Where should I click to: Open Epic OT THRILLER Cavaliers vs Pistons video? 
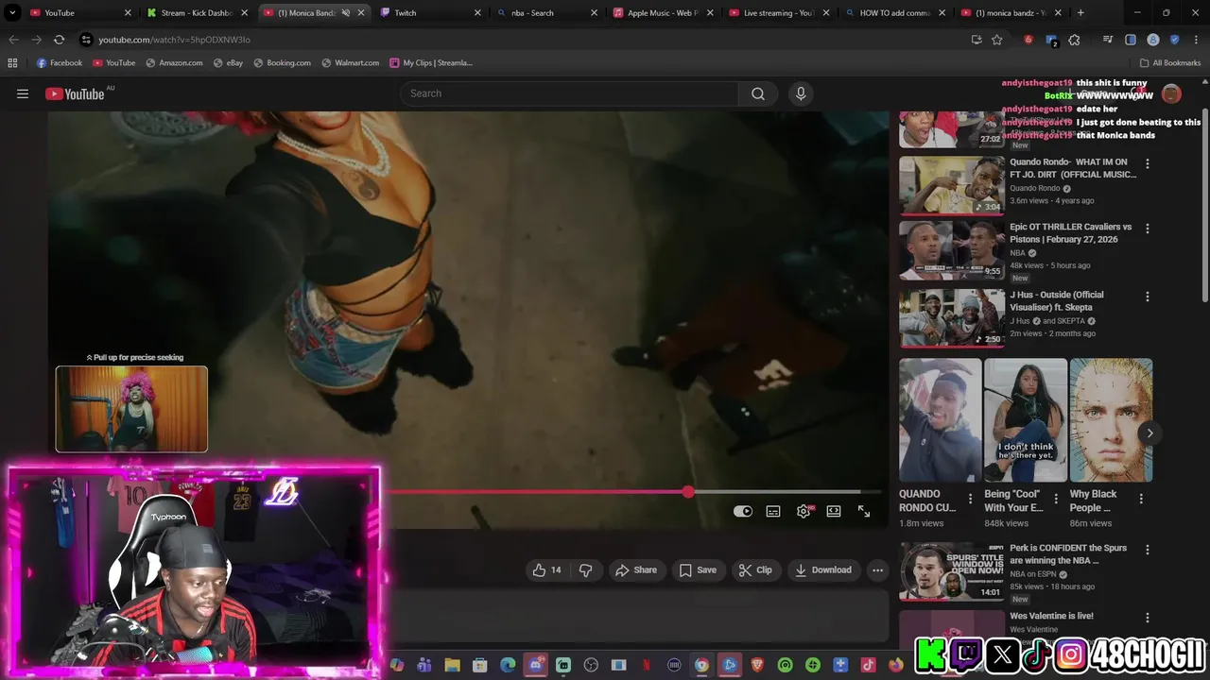tap(951, 250)
